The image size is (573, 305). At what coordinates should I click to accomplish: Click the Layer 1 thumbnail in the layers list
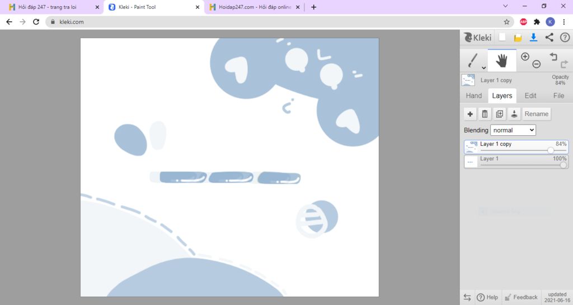point(471,161)
